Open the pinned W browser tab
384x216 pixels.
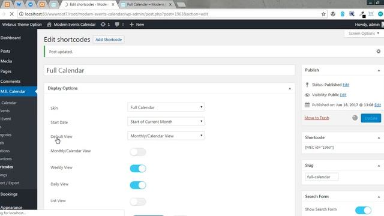tap(19, 4)
